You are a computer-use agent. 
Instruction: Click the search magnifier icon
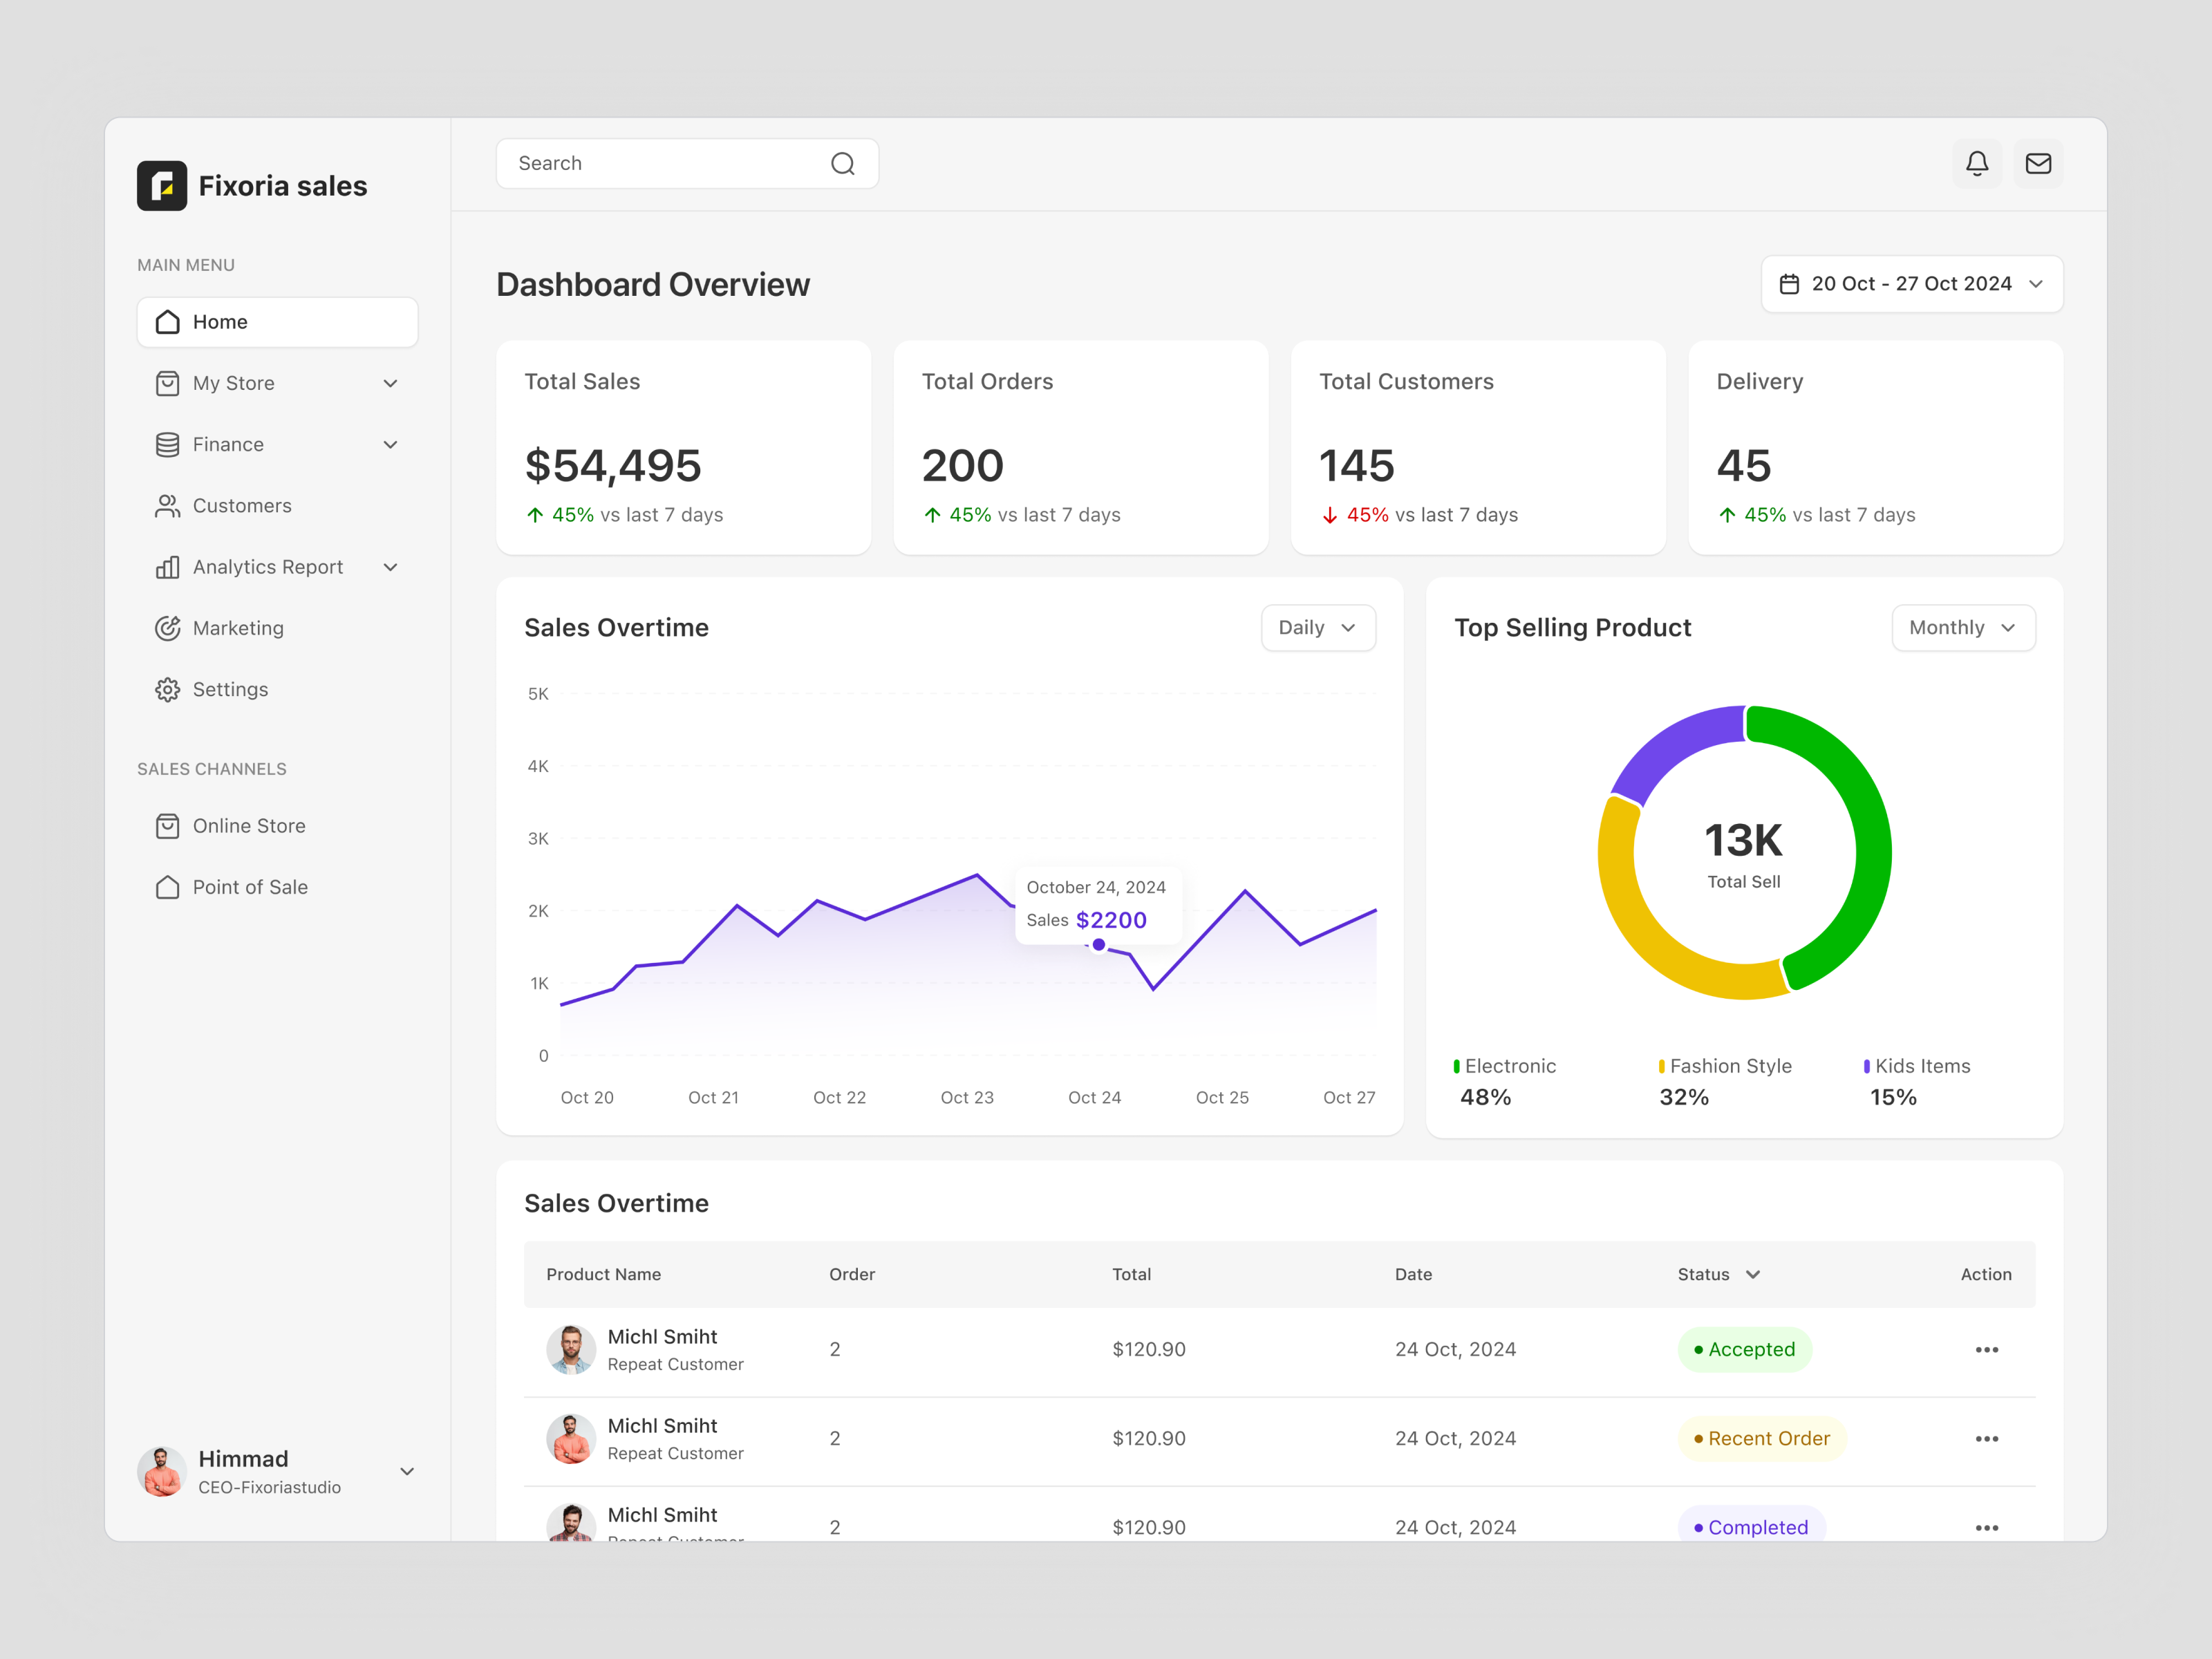843,163
